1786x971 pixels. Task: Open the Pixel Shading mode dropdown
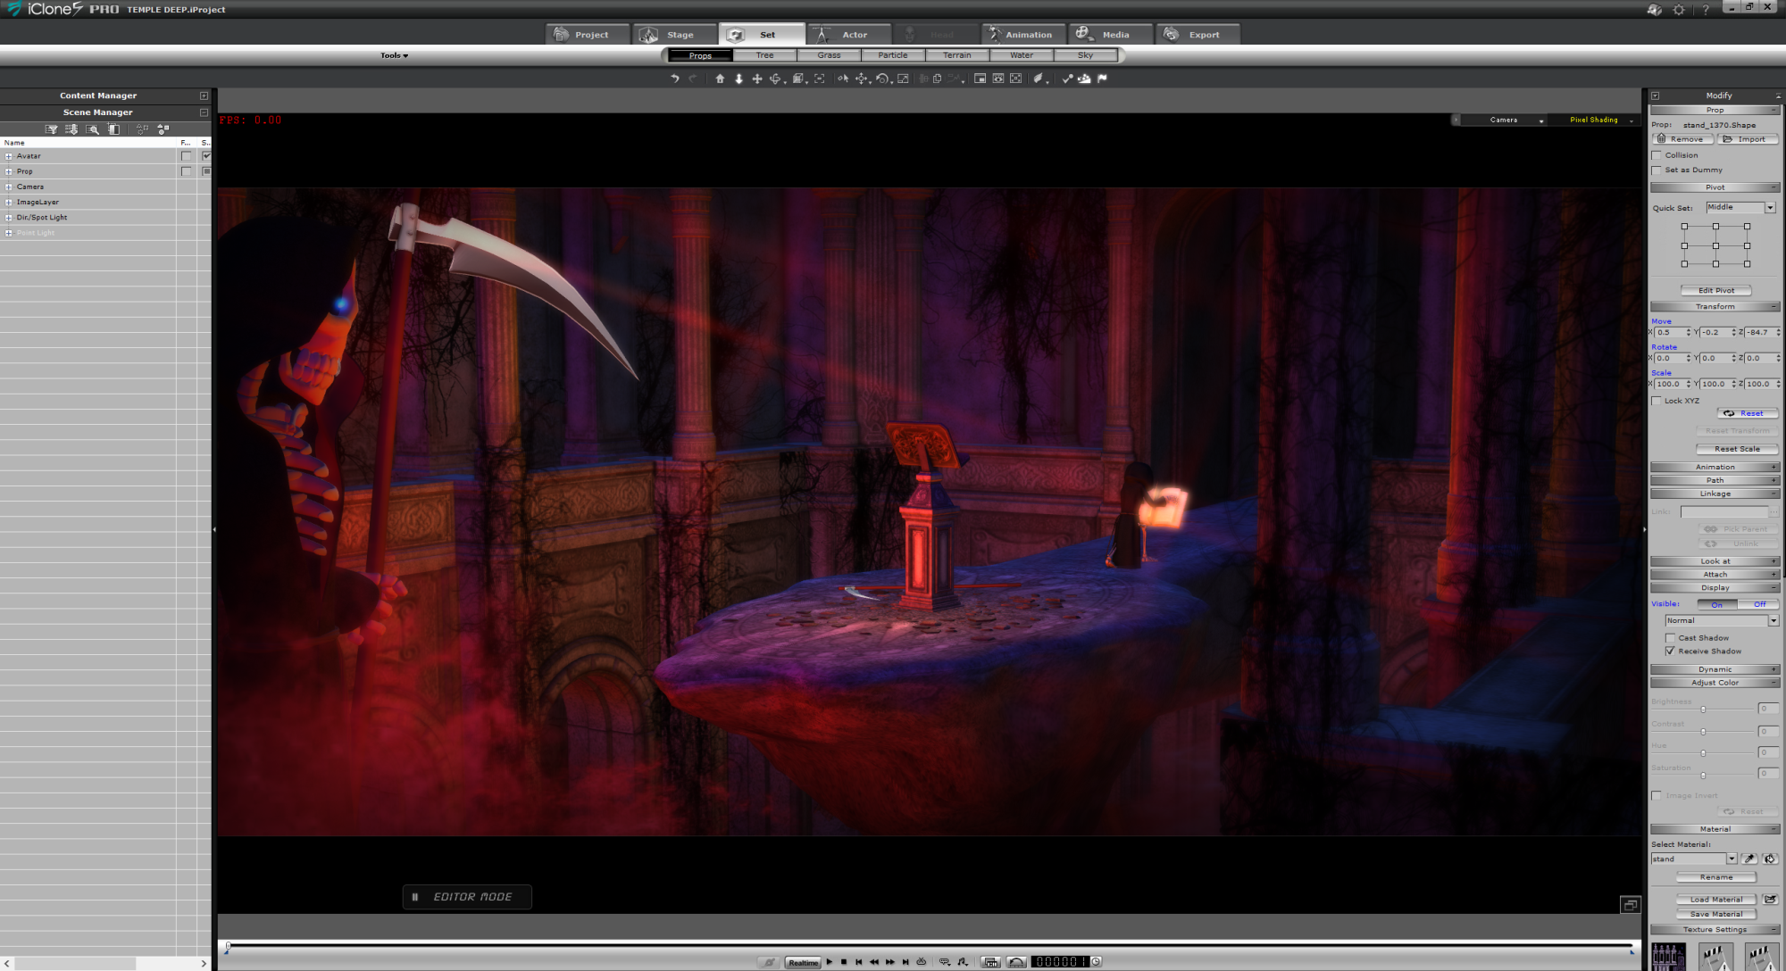tap(1632, 120)
